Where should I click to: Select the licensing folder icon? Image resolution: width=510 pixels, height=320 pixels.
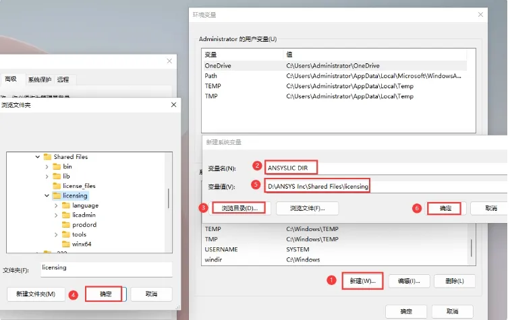(x=57, y=195)
